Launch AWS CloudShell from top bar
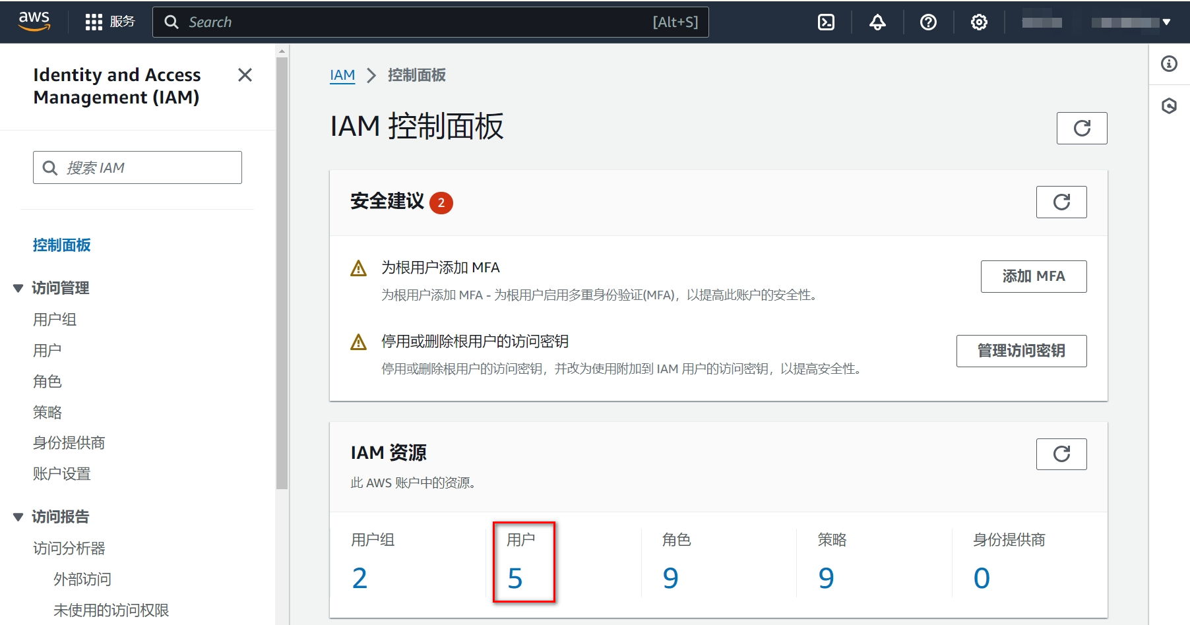Viewport: 1190px width, 625px height. (826, 22)
